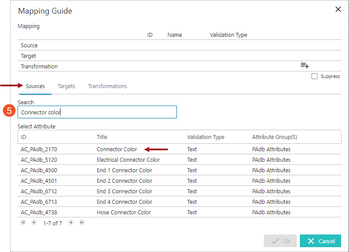The height and width of the screenshot is (252, 349).
Task: Click into the Search input field
Action: (97, 112)
